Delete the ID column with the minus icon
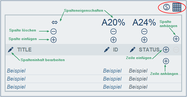 pos(113,31)
